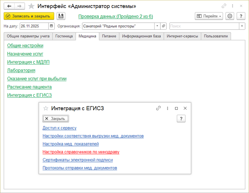Open the gear settings button
The width and height of the screenshot is (249, 193).
(230, 16)
